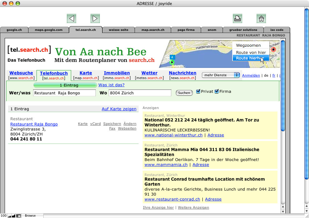Viewport: 309px width, 218px height.
Task: Click the green route start marker on the map
Action: [x=172, y=62]
